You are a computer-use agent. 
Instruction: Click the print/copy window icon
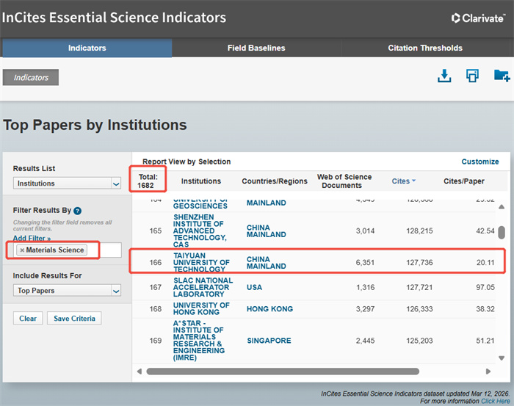pos(472,76)
